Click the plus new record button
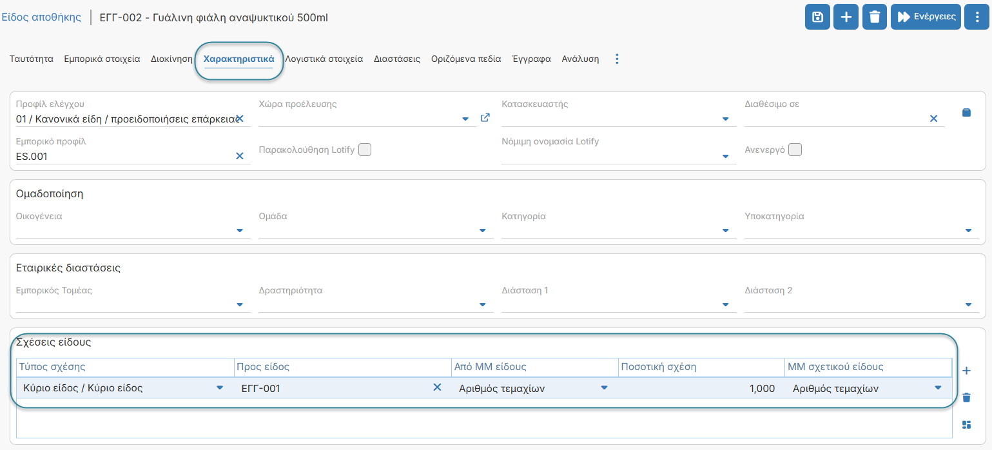 pos(846,17)
